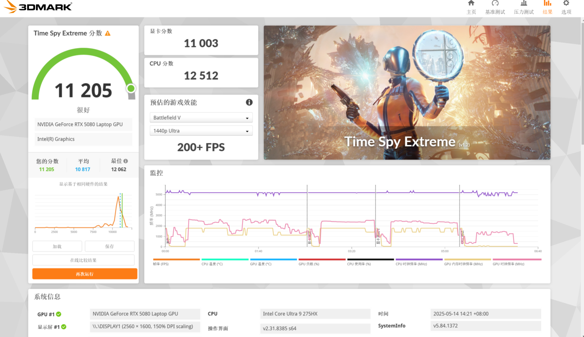Toggle the GPU 内存时钟频率 legend entry
Screen dimensions: 584x337
tap(467, 262)
